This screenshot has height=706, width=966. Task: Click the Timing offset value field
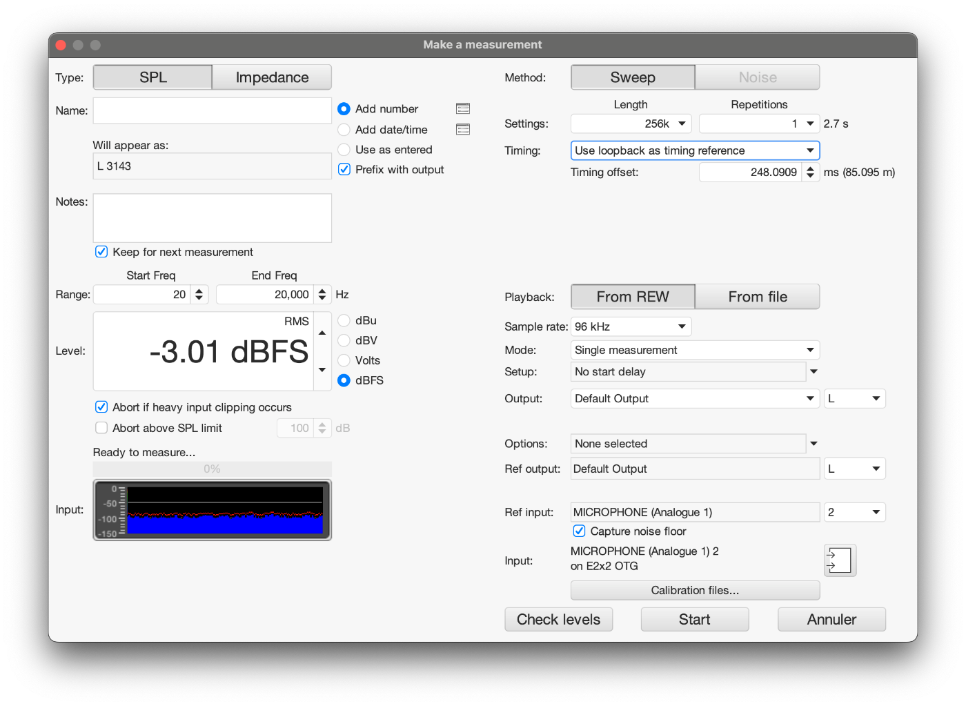(751, 173)
